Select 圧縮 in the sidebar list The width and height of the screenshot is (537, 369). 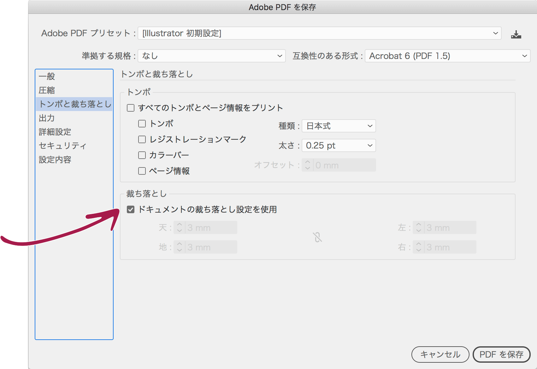pos(74,90)
